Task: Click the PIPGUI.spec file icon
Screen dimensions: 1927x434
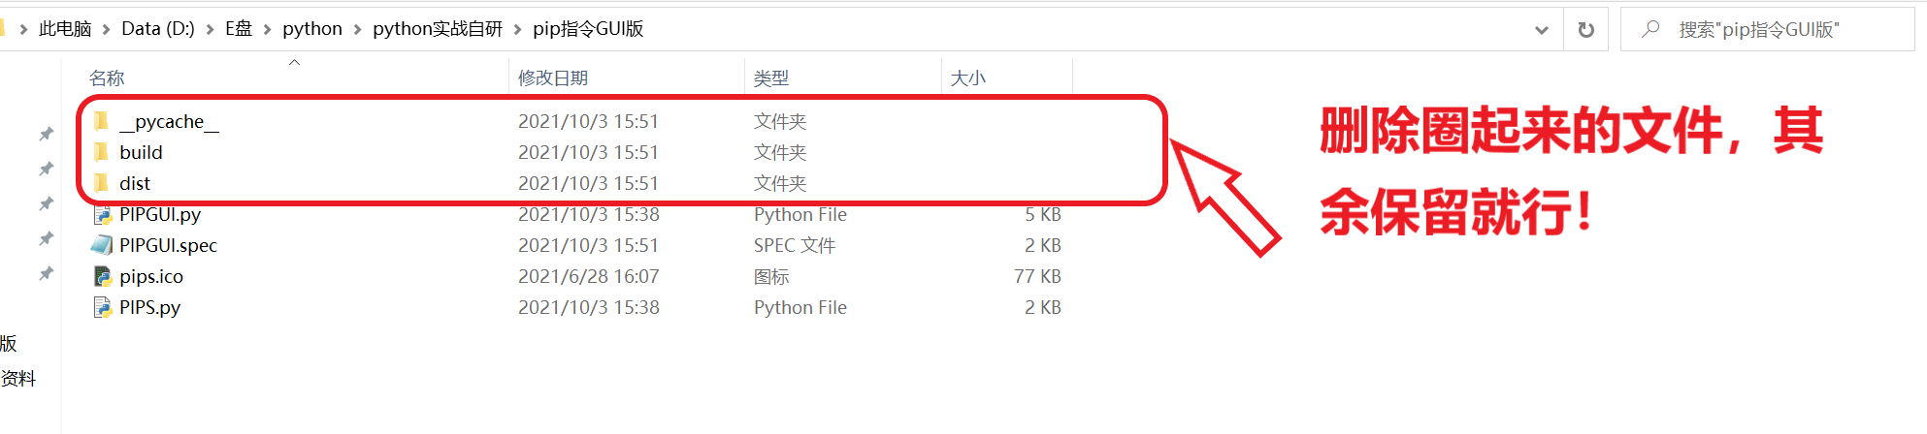Action: coord(102,245)
